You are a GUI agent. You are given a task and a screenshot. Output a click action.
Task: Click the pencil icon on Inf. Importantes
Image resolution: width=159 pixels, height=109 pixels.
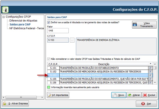click(x=50, y=95)
